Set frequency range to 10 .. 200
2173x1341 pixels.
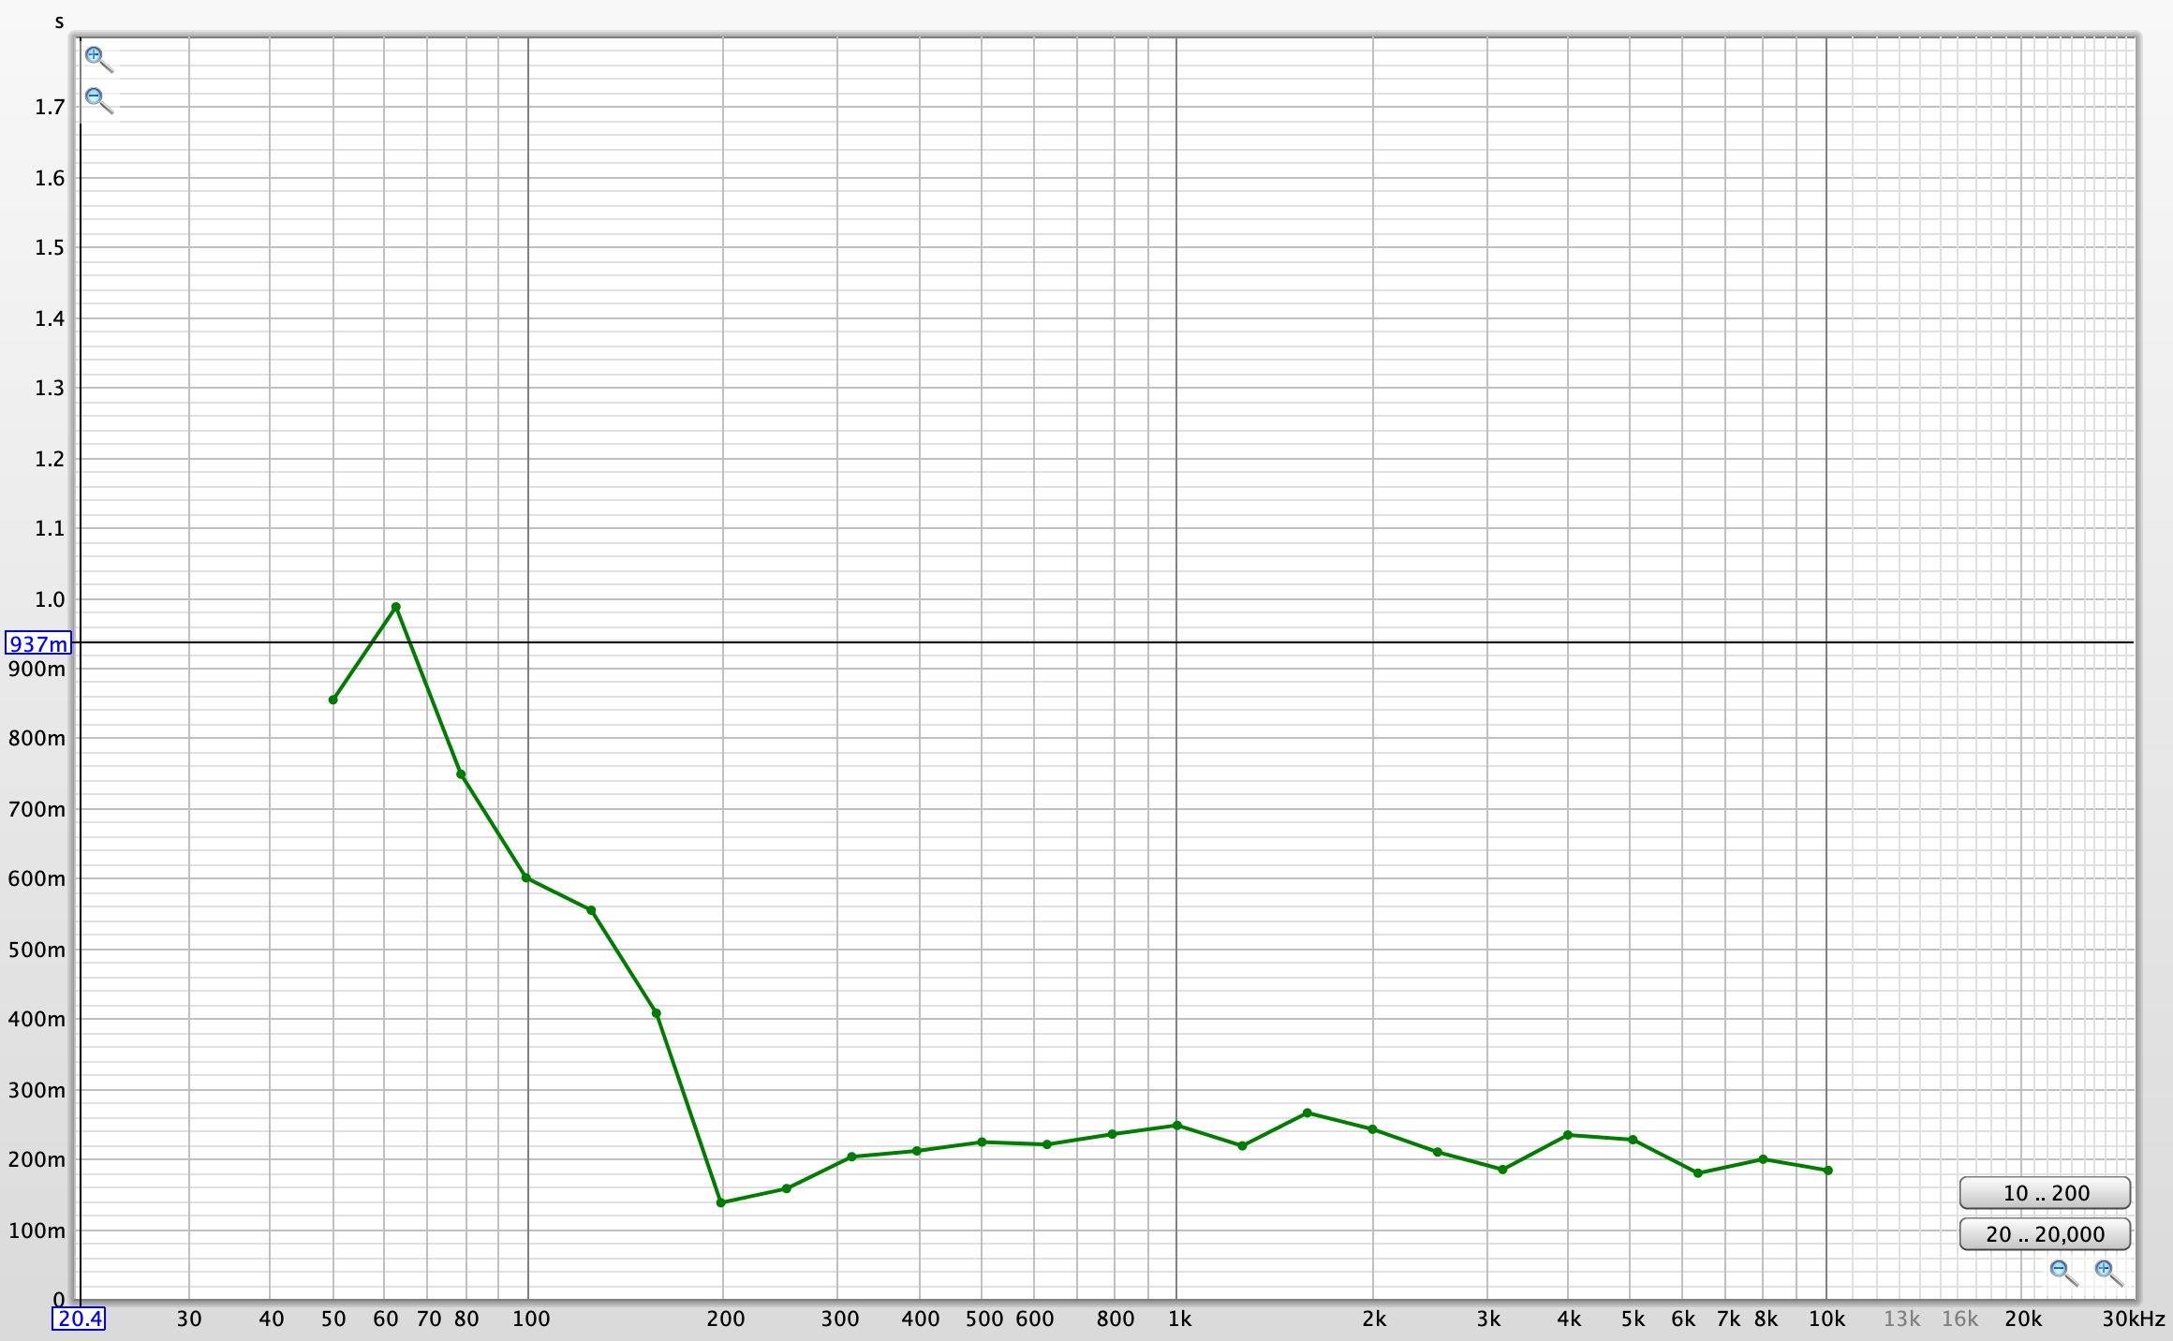tap(2045, 1193)
